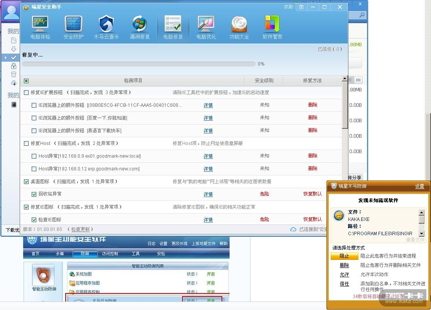Click 删除 option in trojan defense popup
This screenshot has width=431, height=310.
(x=345, y=265)
